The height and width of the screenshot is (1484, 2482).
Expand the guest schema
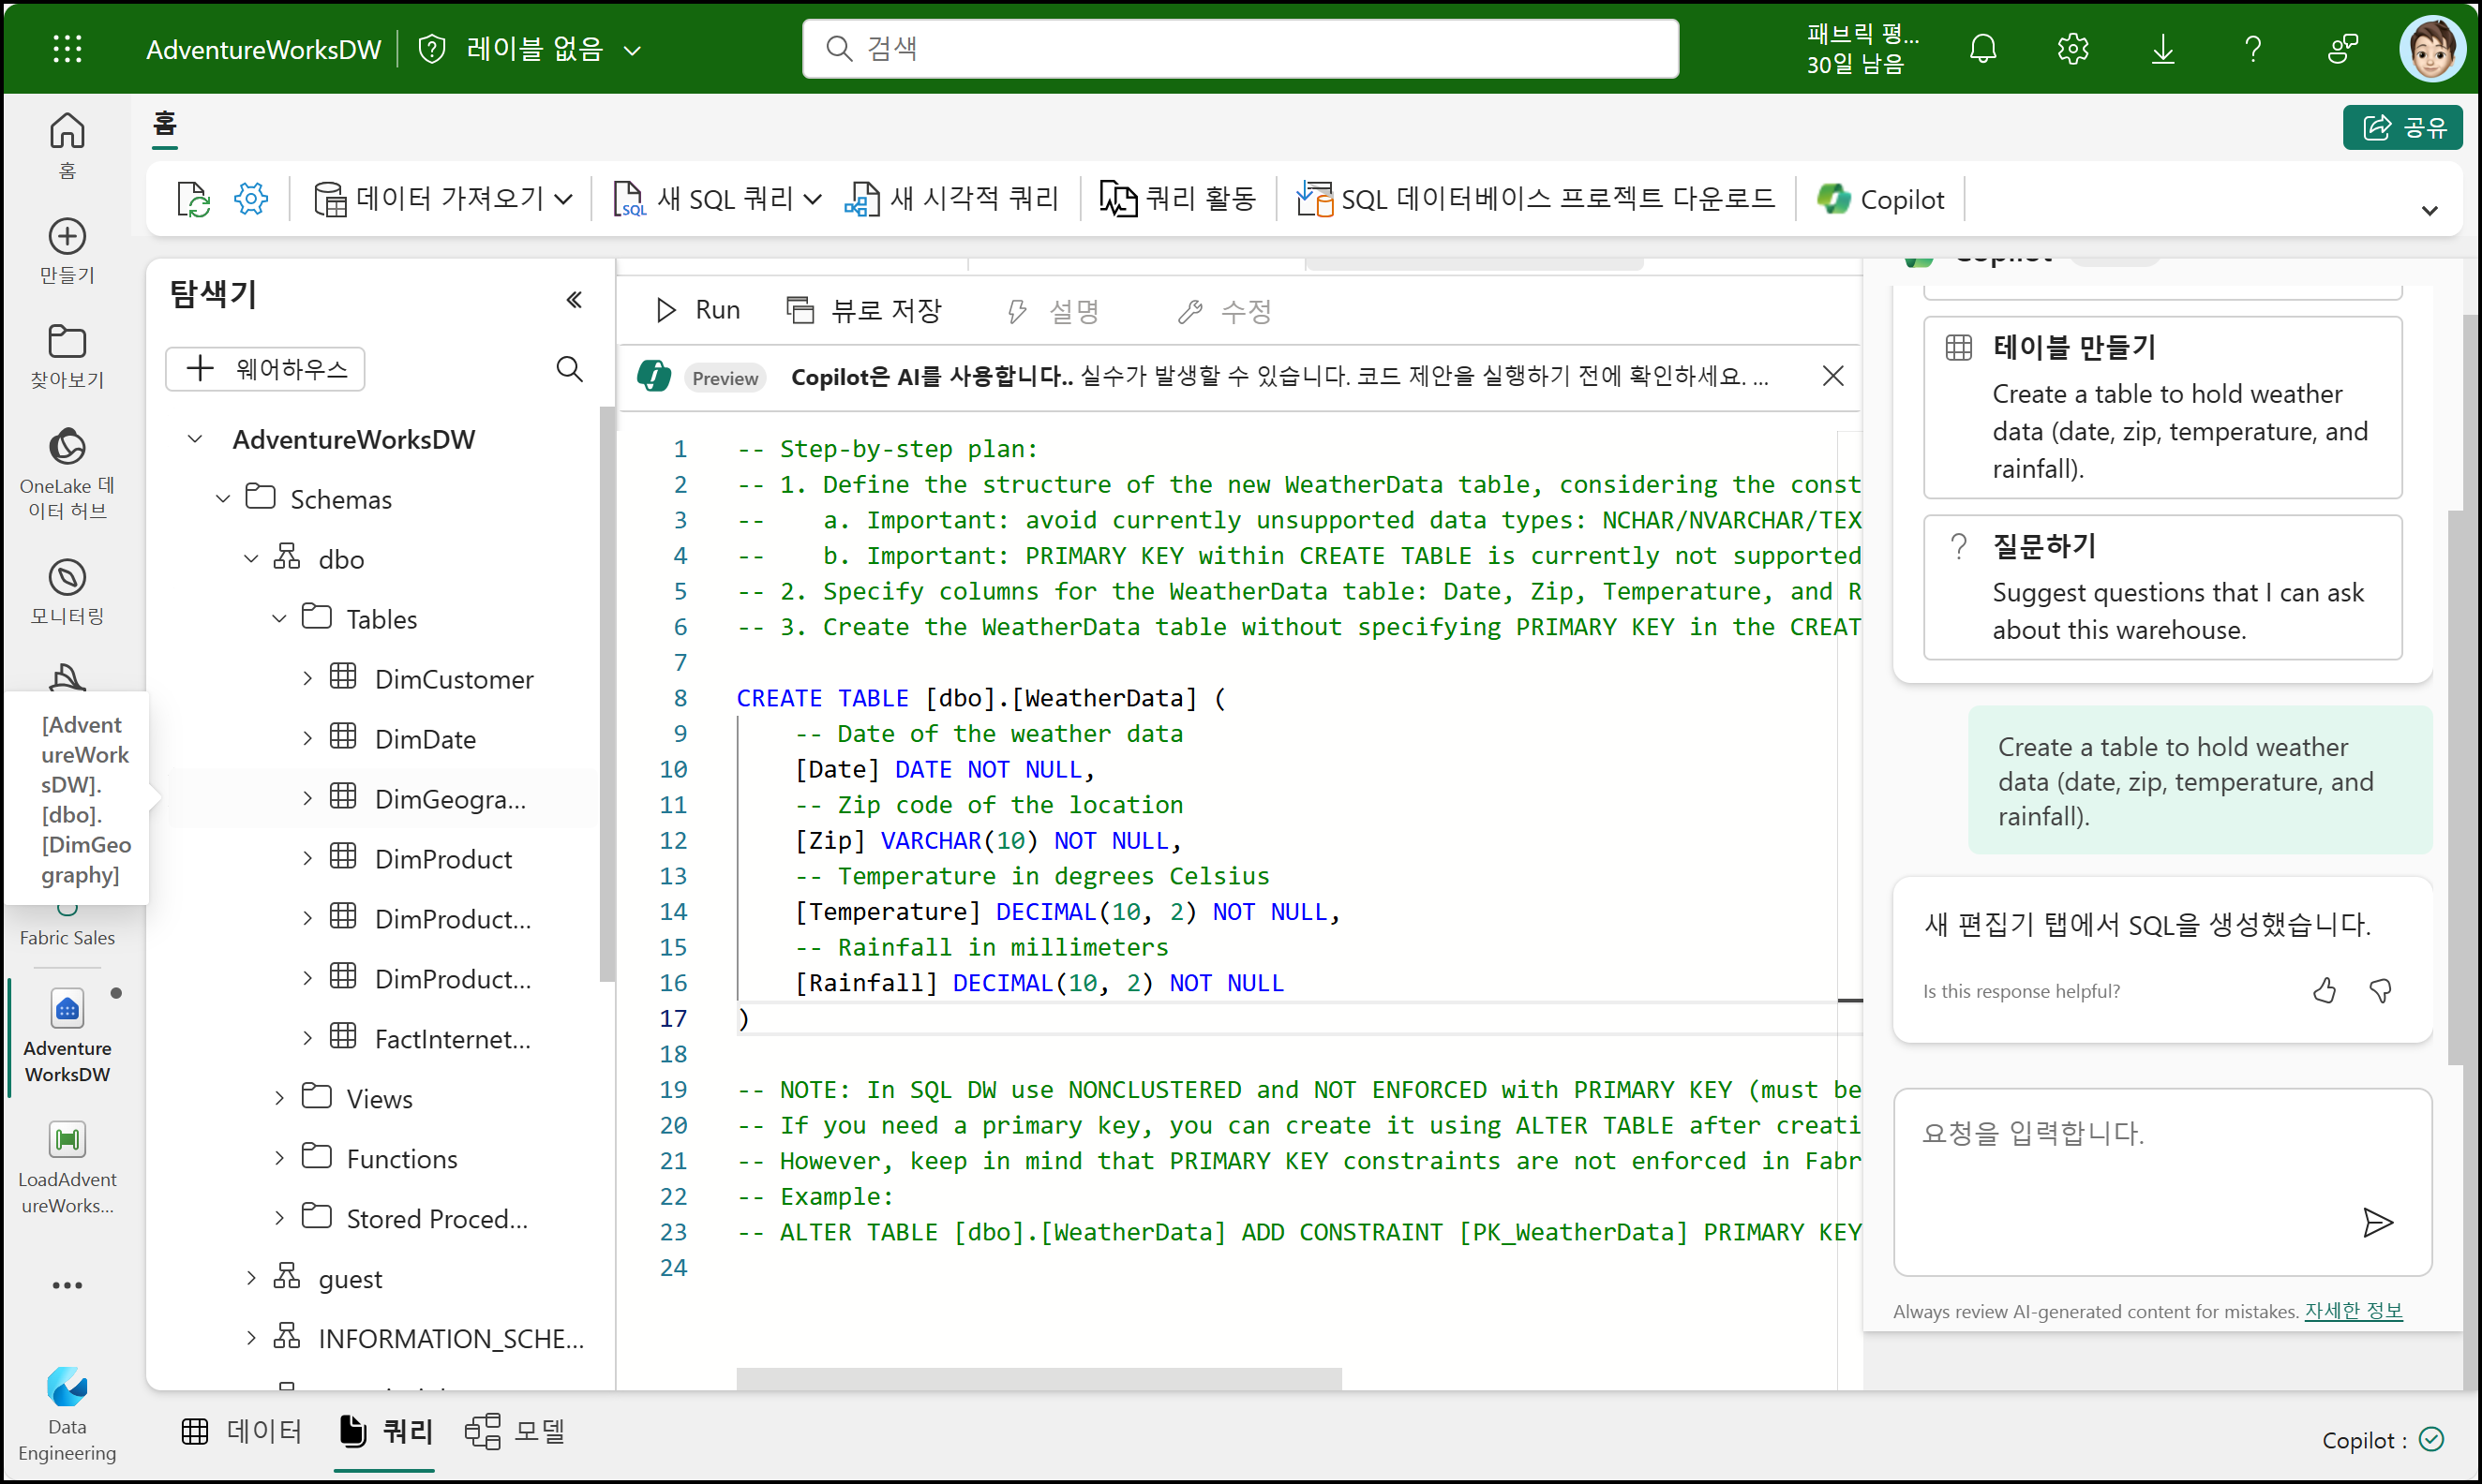[x=251, y=1279]
